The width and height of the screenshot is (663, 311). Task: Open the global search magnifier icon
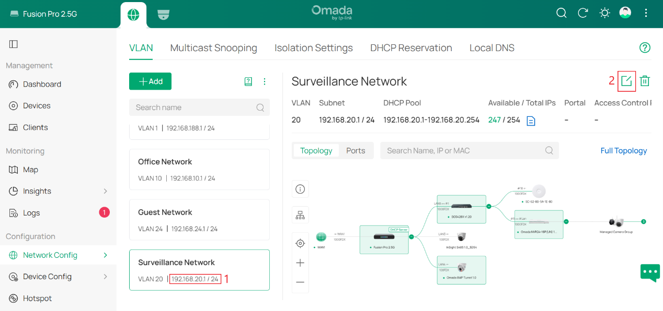click(x=562, y=13)
